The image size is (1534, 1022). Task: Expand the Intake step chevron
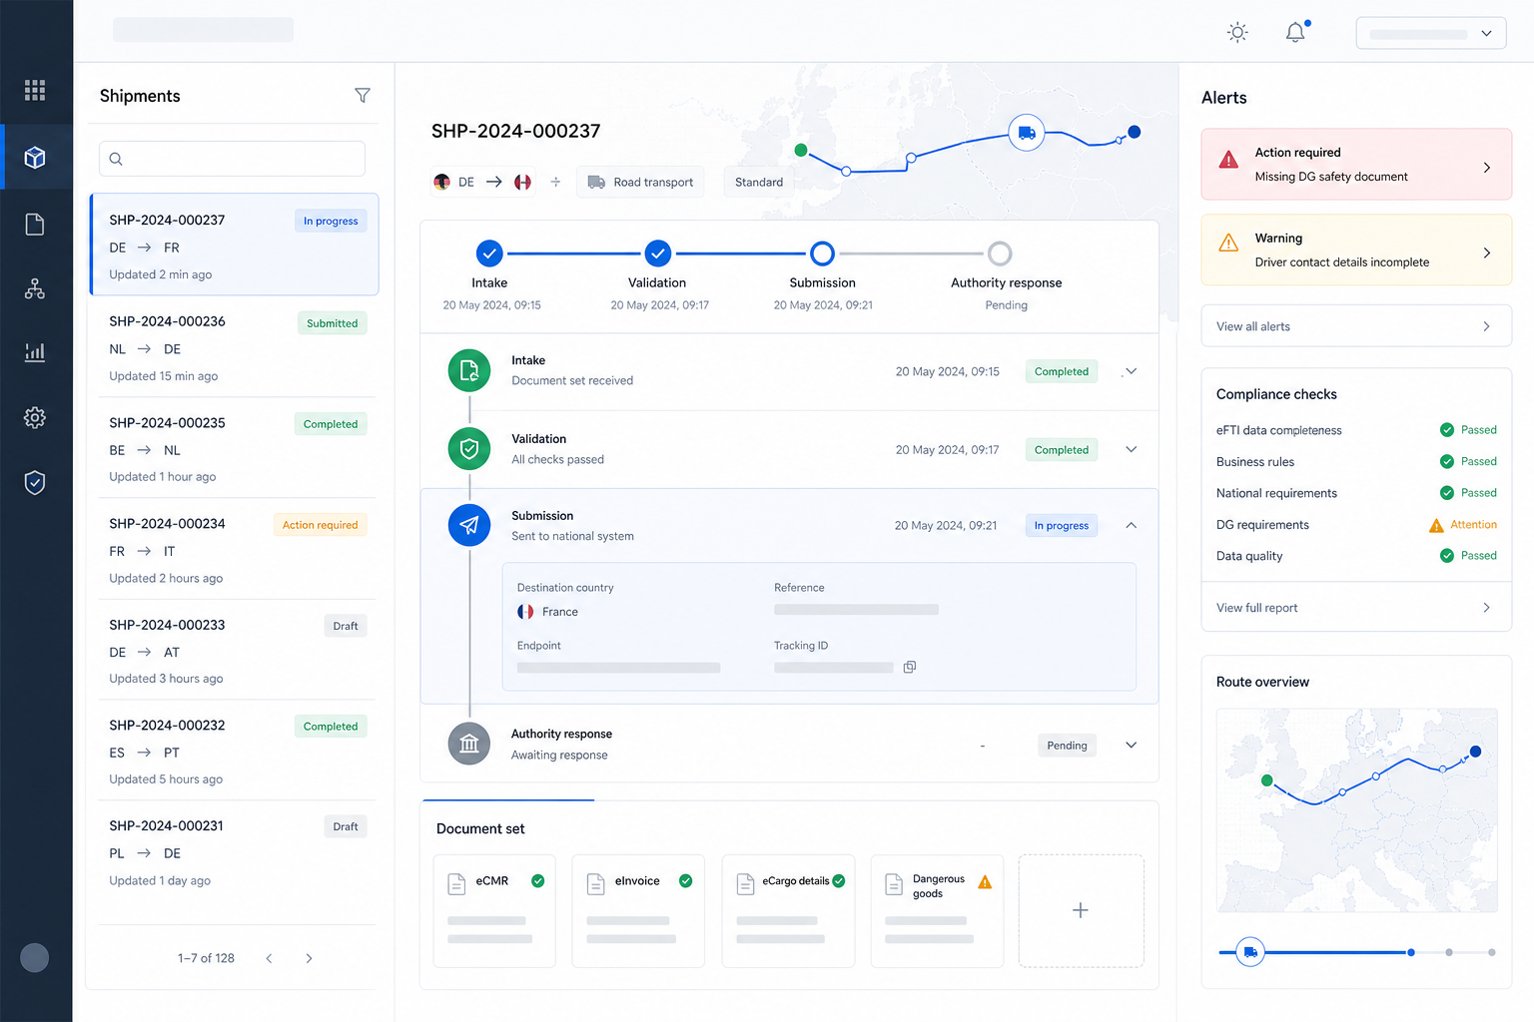point(1132,371)
